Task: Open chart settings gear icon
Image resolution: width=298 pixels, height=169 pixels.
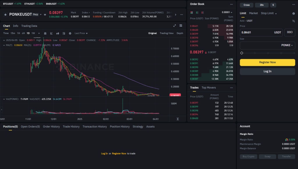Action: coord(70,33)
